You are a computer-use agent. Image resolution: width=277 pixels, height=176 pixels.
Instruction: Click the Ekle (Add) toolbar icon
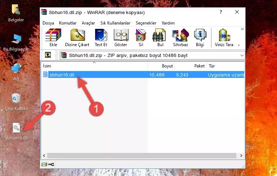pos(53,35)
